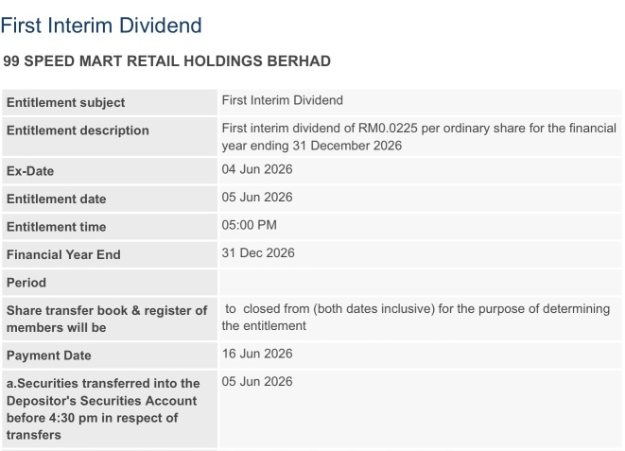This screenshot has height=451, width=625.
Task: Select the 16 Jun 2026 payment date
Action: click(257, 354)
